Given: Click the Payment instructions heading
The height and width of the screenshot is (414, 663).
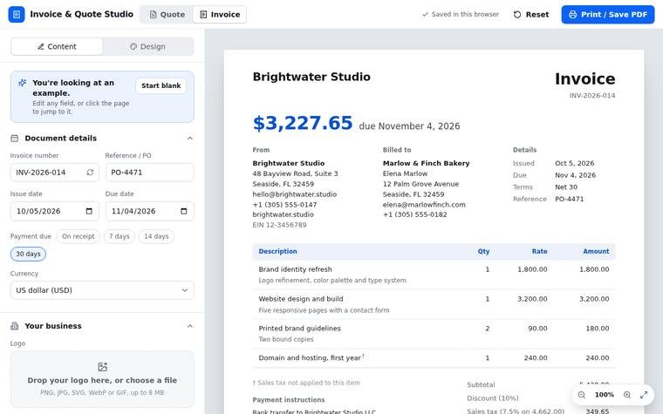Looking at the screenshot, I should pos(289,400).
